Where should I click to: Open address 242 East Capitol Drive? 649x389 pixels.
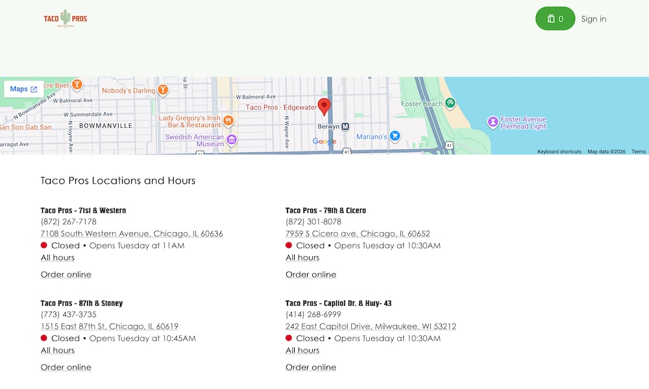pos(371,326)
